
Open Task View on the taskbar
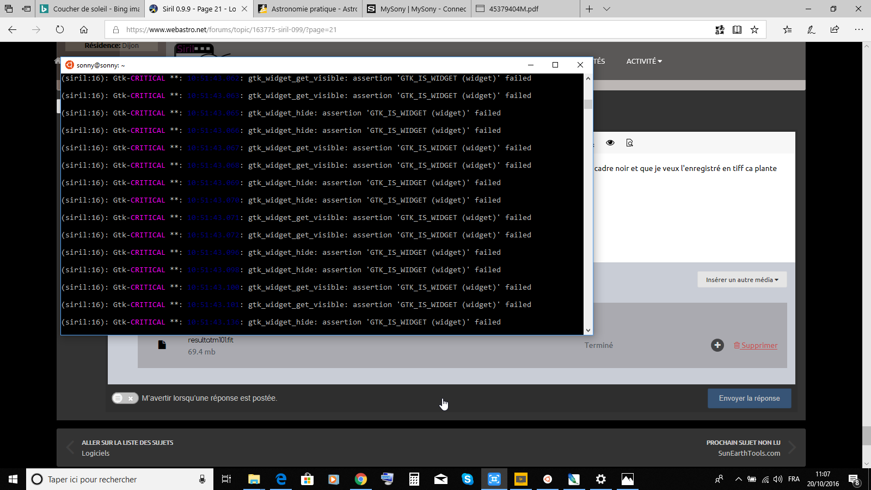coord(226,479)
